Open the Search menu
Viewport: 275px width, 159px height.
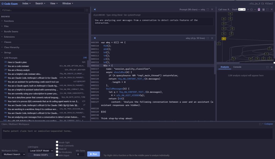(40, 3)
